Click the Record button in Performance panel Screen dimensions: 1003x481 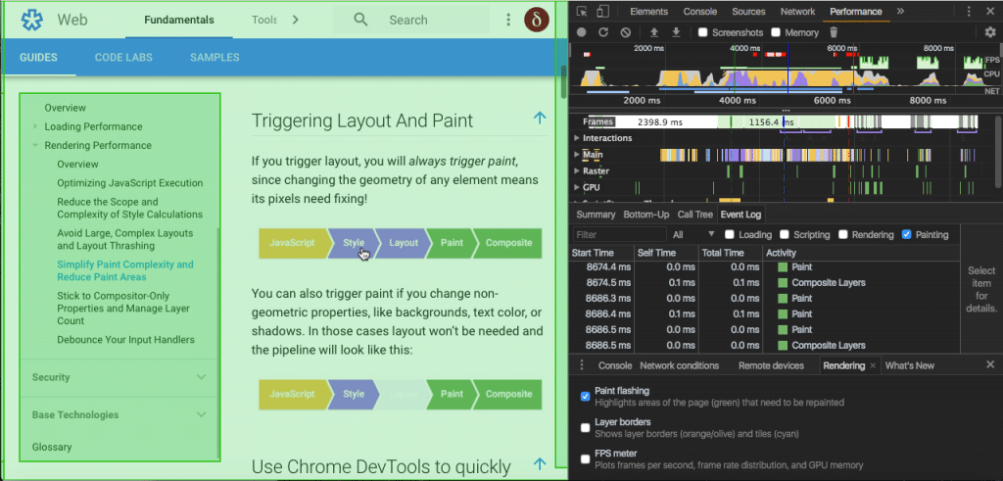582,32
